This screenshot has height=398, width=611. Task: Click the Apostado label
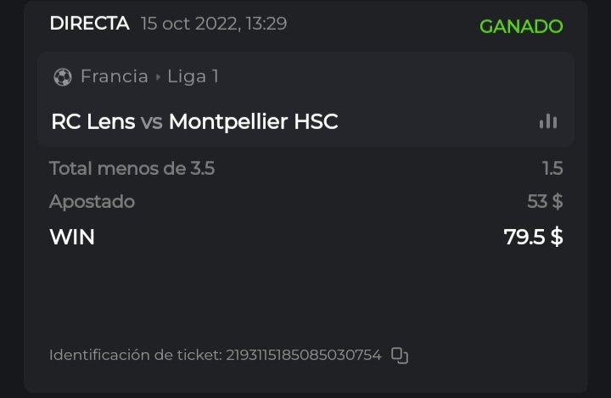92,202
